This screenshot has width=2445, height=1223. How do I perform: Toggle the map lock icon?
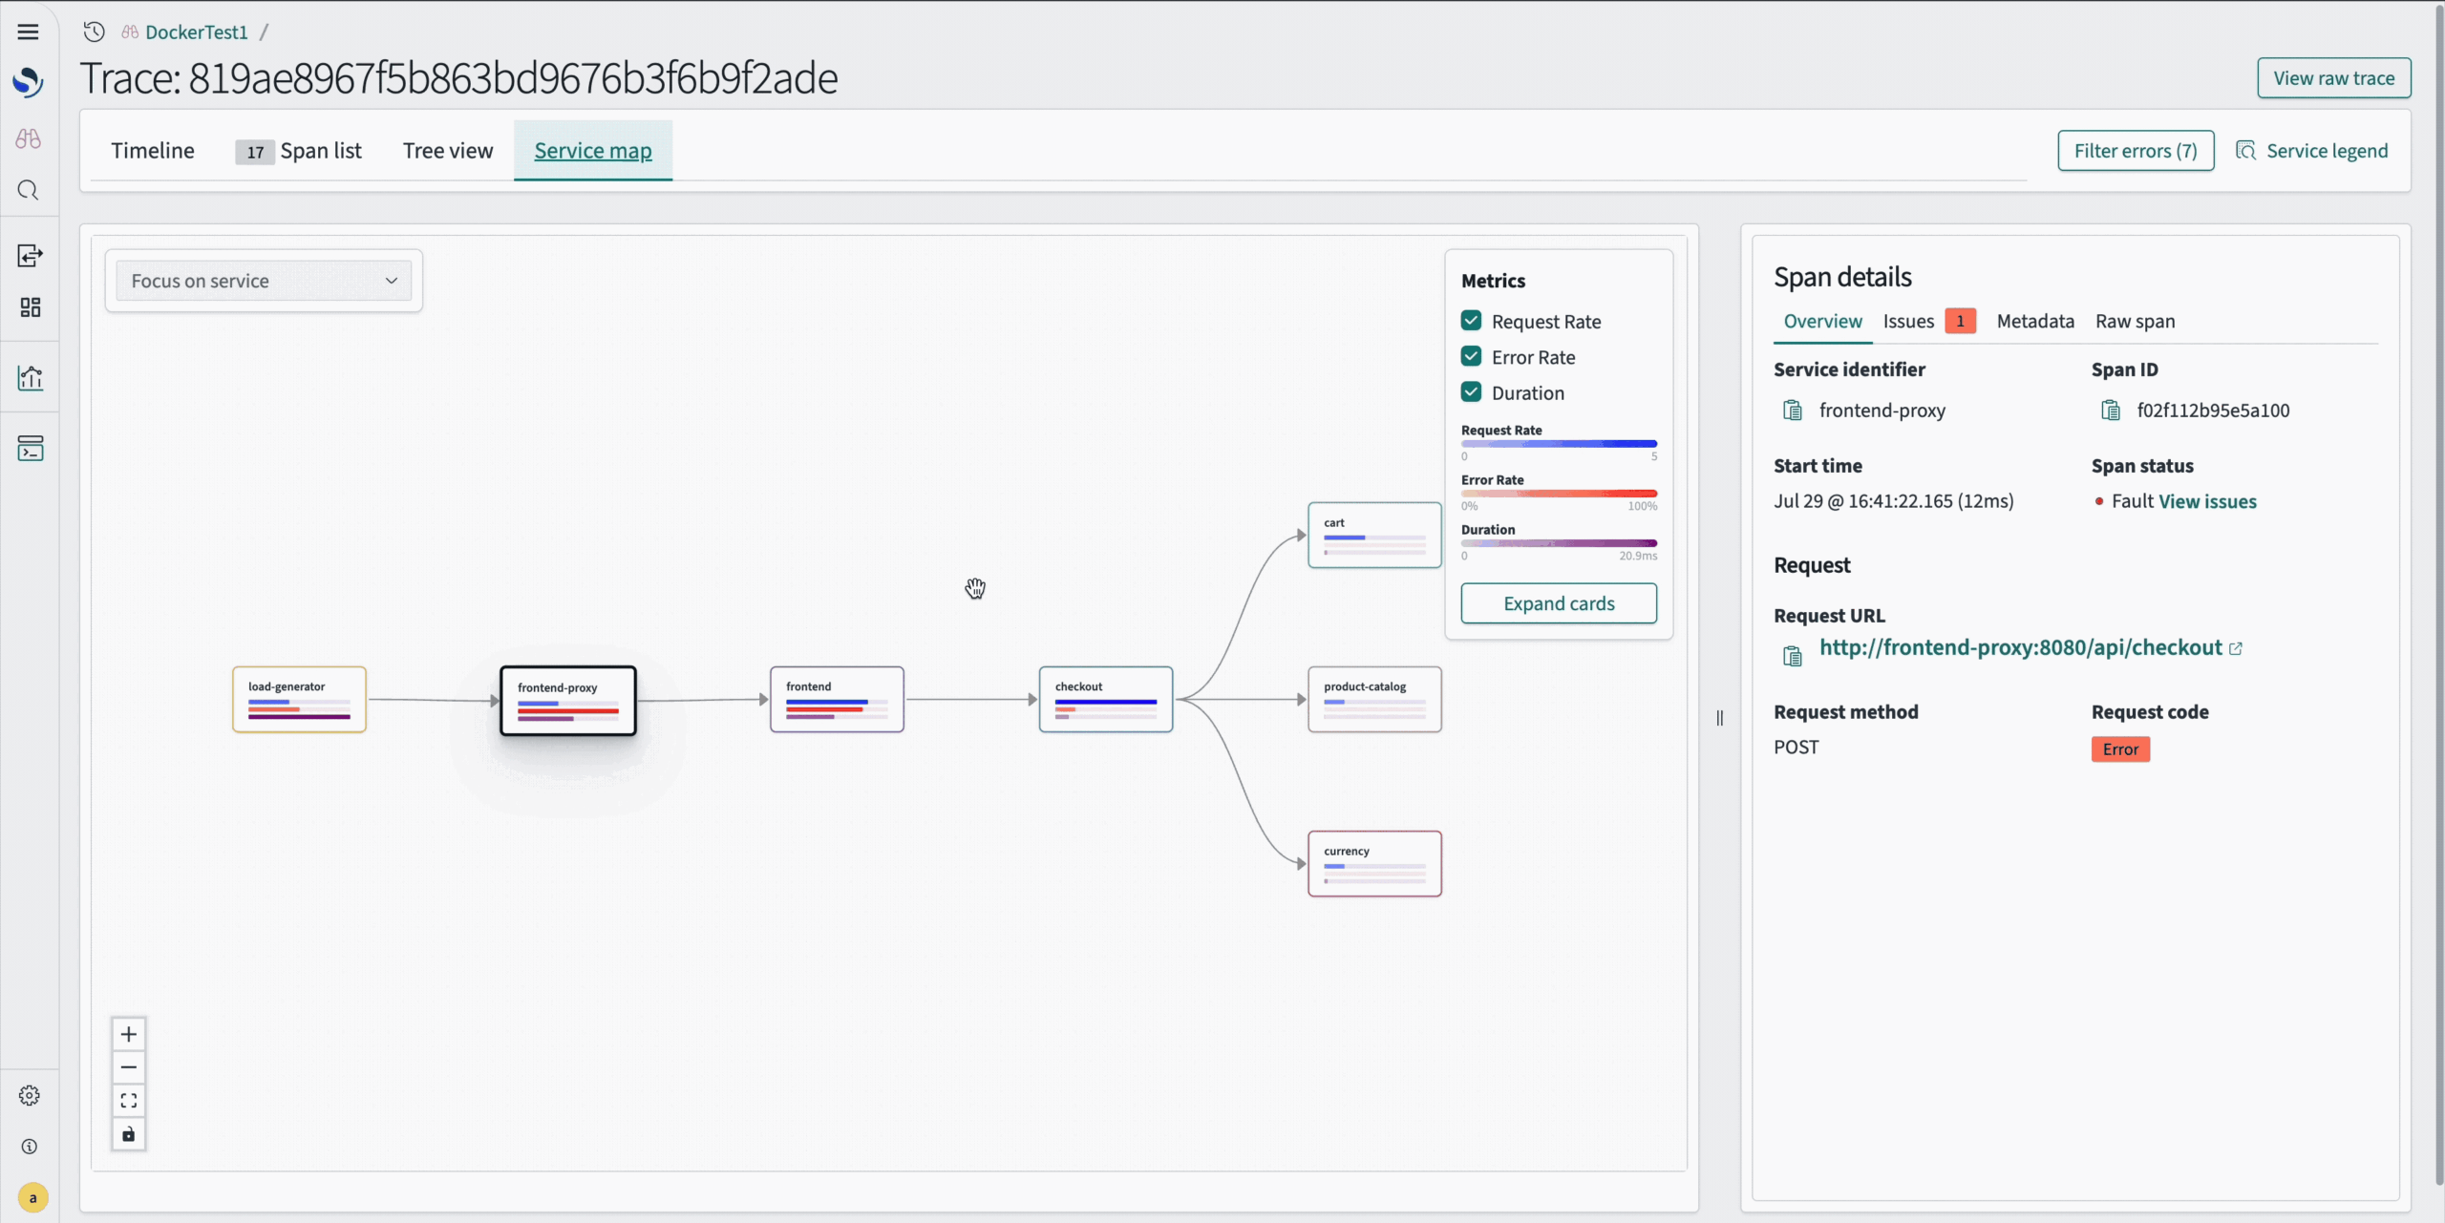[129, 1134]
